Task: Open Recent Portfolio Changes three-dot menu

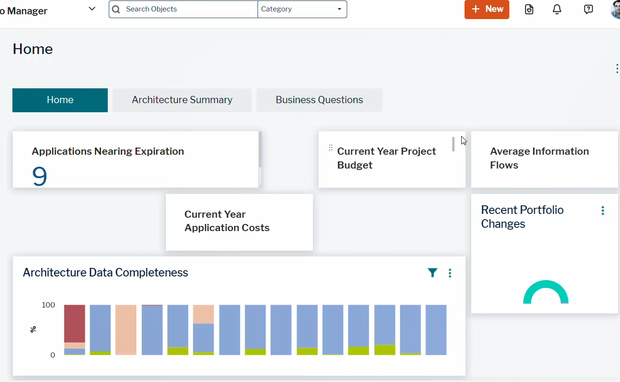Action: (x=602, y=211)
